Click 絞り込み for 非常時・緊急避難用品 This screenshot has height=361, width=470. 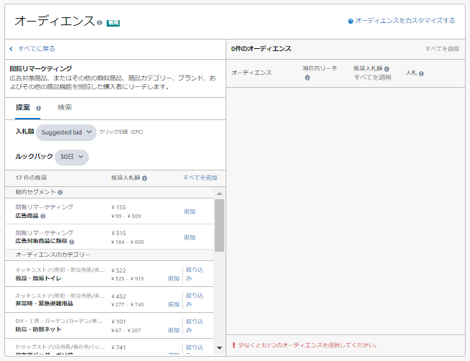(x=195, y=300)
